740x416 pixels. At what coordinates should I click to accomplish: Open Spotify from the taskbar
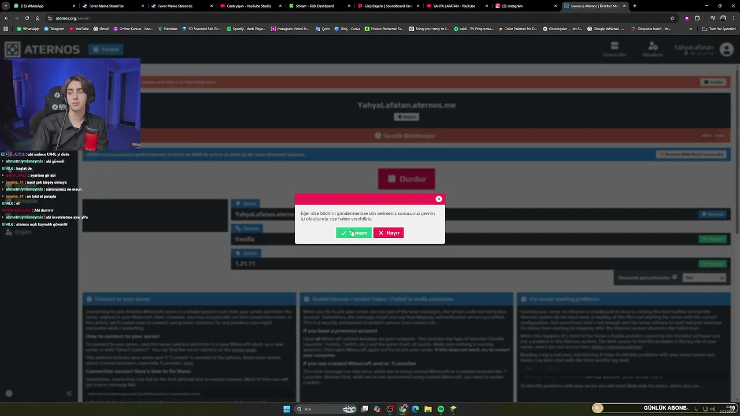(x=441, y=409)
